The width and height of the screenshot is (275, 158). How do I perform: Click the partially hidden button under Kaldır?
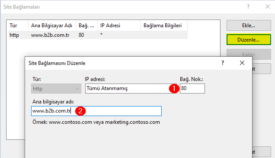[262, 69]
